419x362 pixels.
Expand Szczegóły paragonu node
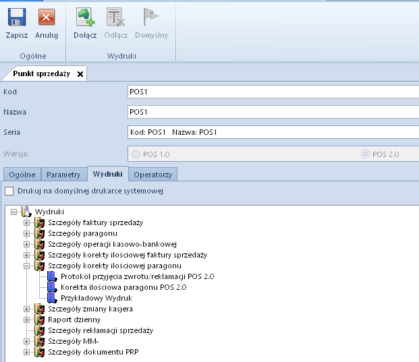(x=26, y=234)
